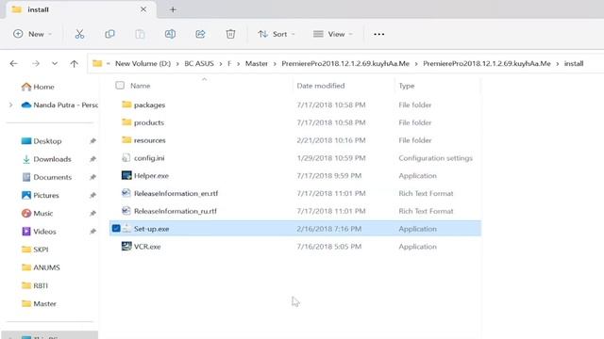Click the Share icon in toolbar
This screenshot has width=604, height=339.
click(200, 34)
